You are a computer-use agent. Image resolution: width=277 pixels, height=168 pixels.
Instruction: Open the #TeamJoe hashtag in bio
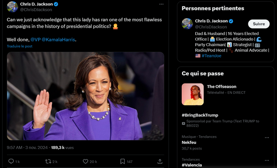point(212,56)
